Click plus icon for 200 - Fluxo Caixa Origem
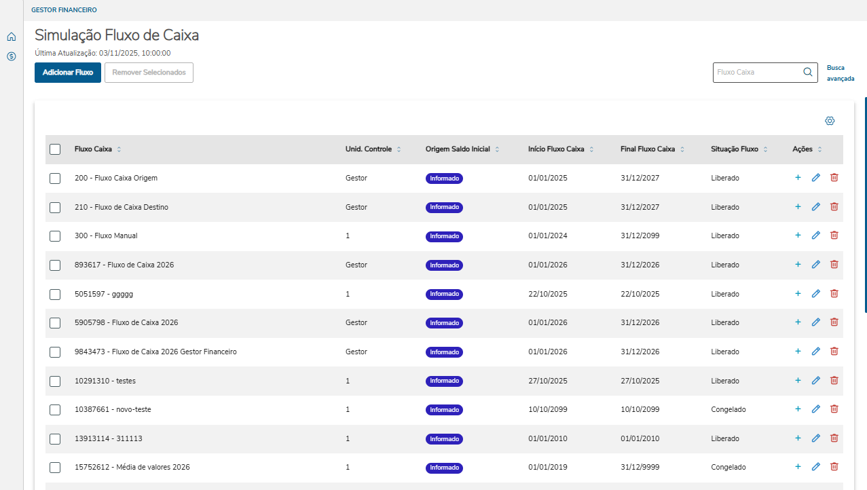Image resolution: width=867 pixels, height=490 pixels. 798,178
